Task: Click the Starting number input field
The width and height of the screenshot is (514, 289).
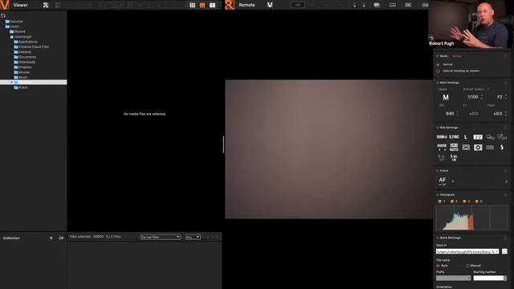Action: (x=488, y=279)
